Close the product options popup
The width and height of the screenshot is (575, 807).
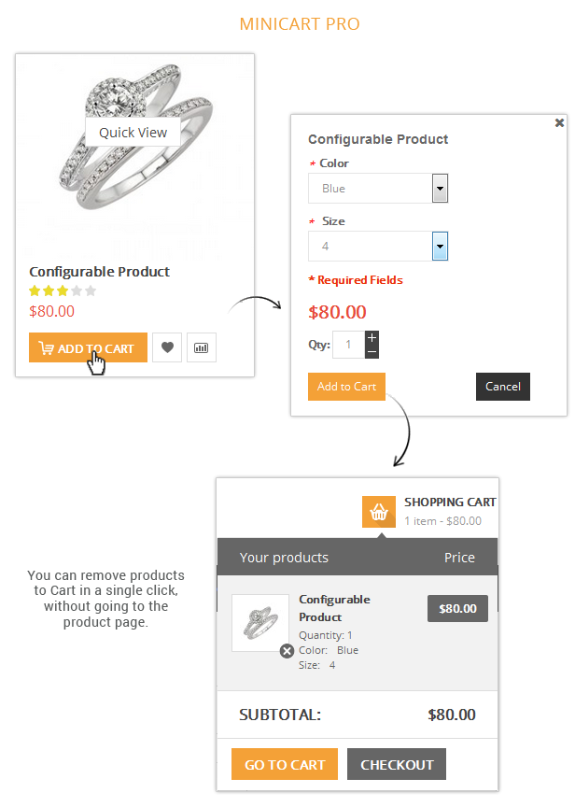[559, 122]
